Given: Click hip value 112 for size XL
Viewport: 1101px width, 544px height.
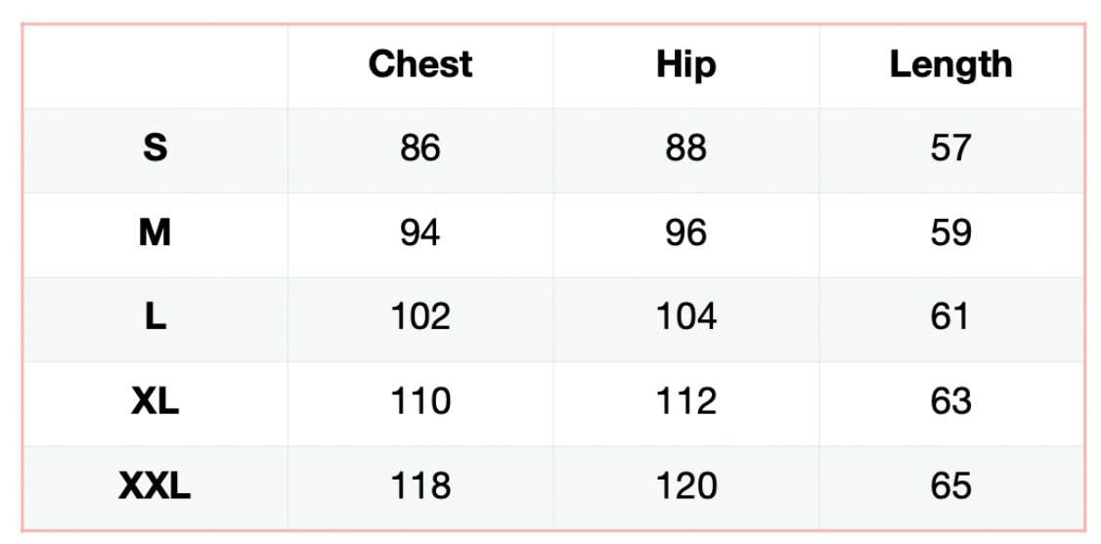Looking at the screenshot, I should (685, 401).
